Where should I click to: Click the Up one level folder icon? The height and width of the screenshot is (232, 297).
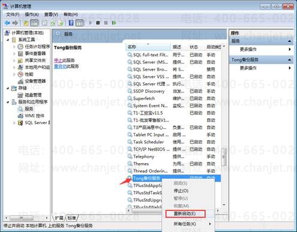point(26,23)
